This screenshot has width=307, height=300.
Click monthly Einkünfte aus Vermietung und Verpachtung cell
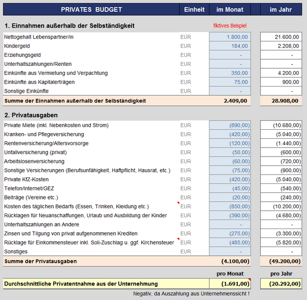pos(230,73)
